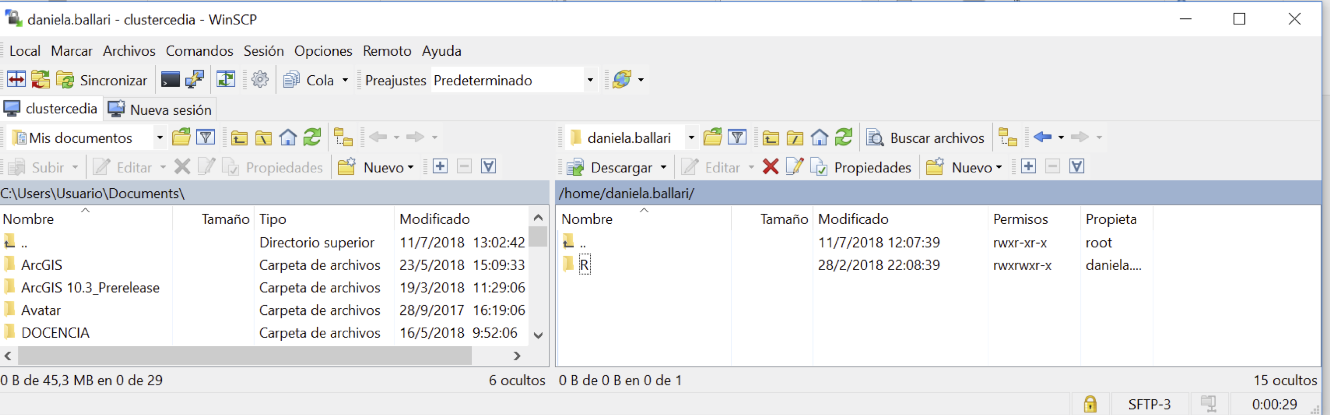Click remote panel open directory icon
Screen dimensions: 1330x415
tap(712, 138)
